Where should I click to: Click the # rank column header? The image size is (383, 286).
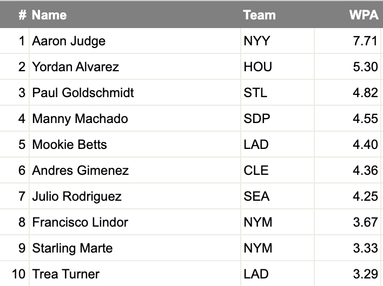pos(22,15)
